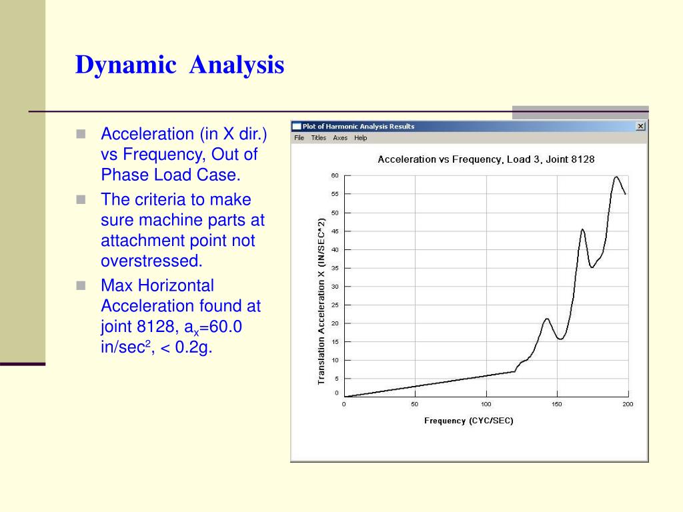Click the y-axis tick value 30

[335, 287]
